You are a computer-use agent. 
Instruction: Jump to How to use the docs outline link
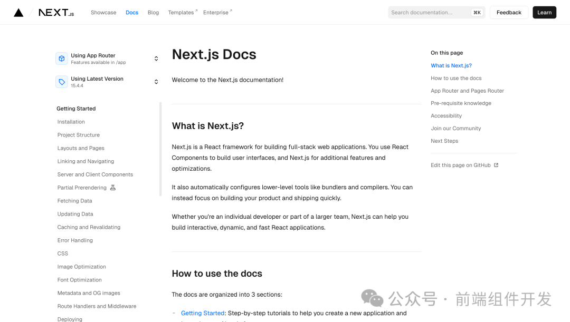(x=456, y=78)
